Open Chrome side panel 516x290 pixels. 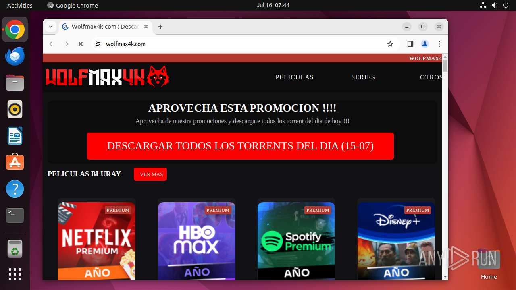click(410, 44)
